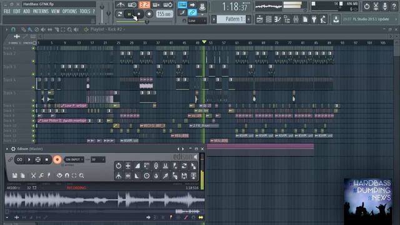Pause playback with the main transport button

[129, 14]
